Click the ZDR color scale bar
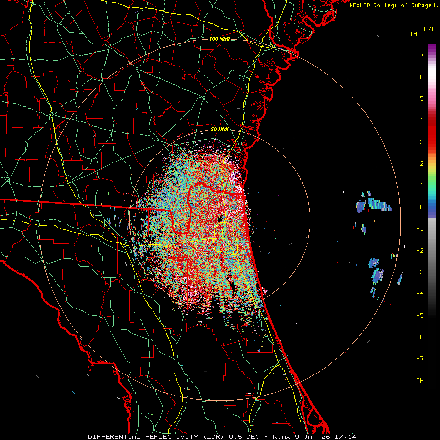The image size is (440, 440). 432,217
